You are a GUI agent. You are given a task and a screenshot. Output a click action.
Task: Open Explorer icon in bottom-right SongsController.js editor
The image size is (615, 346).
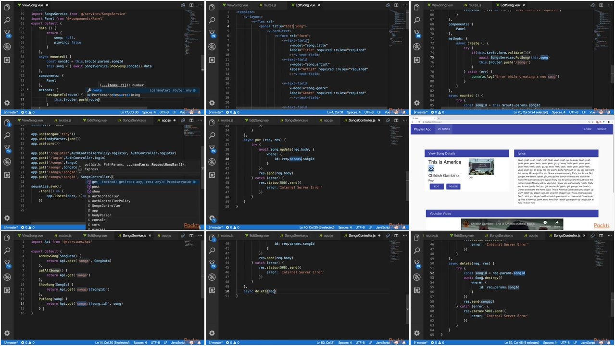[417, 238]
